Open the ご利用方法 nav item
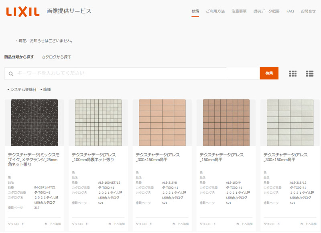 click(215, 11)
